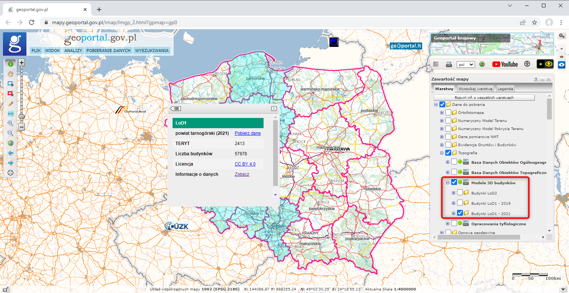The image size is (569, 293).
Task: Open the pol language dropdown
Action: tap(465, 64)
